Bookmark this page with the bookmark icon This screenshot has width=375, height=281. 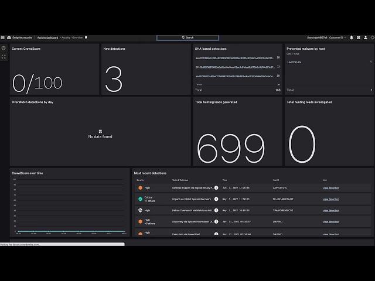click(x=86, y=37)
